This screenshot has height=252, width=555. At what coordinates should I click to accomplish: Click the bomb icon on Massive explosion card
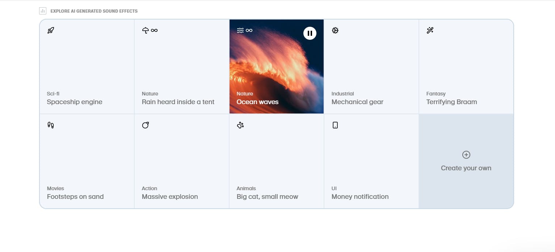[146, 125]
